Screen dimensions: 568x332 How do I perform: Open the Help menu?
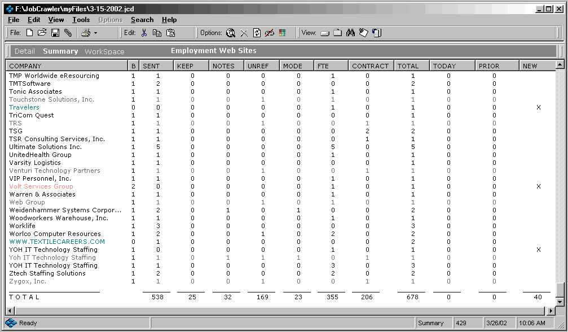169,20
